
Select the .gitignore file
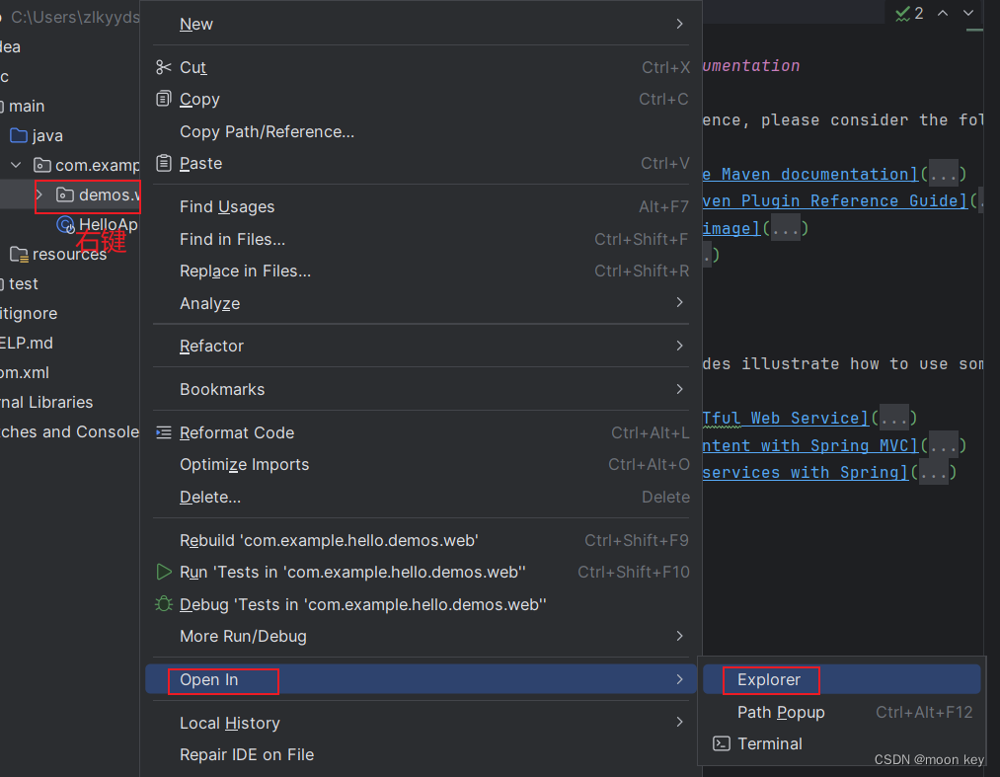coord(29,313)
